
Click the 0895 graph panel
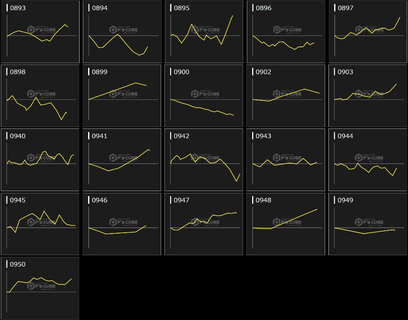(204, 32)
